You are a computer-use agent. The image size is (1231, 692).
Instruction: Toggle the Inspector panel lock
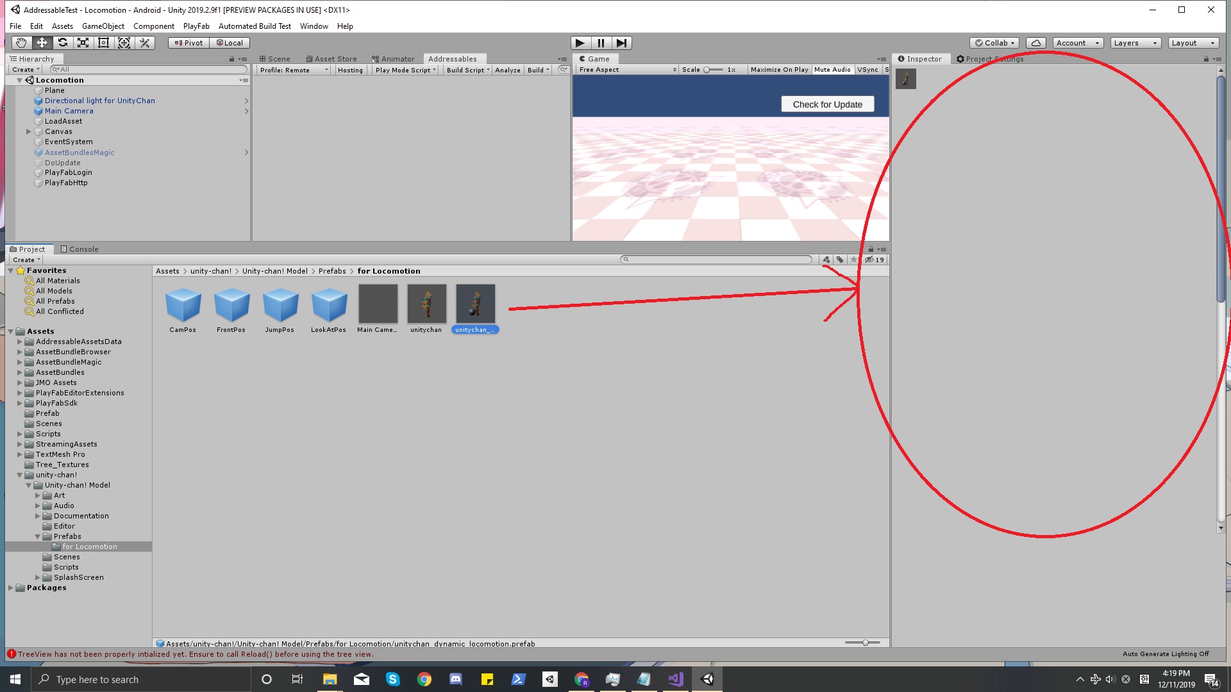1206,59
